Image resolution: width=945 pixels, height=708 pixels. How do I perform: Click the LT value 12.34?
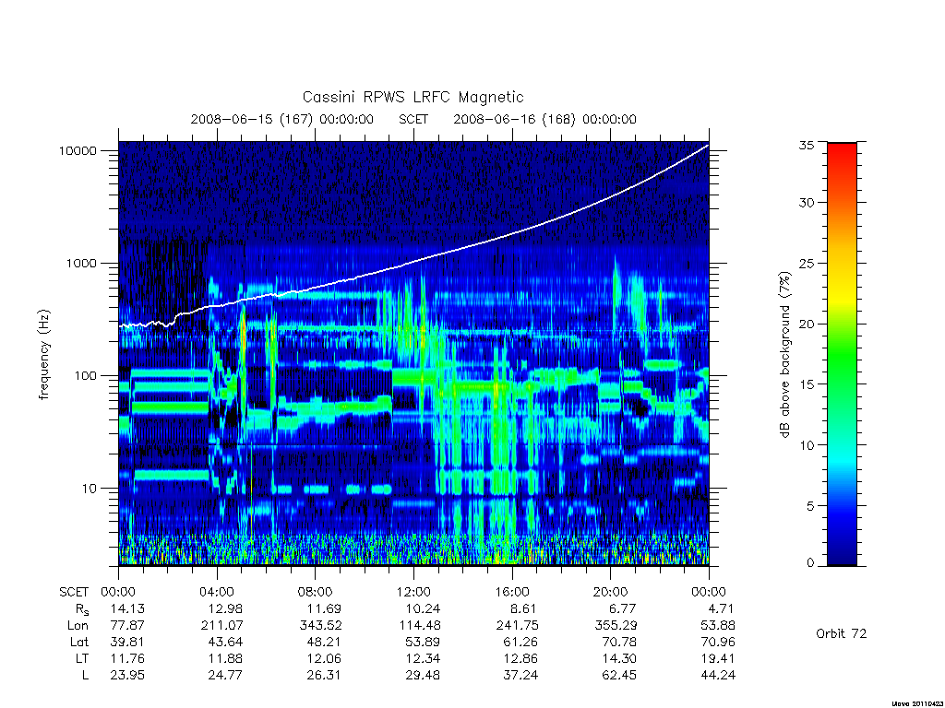pos(423,658)
